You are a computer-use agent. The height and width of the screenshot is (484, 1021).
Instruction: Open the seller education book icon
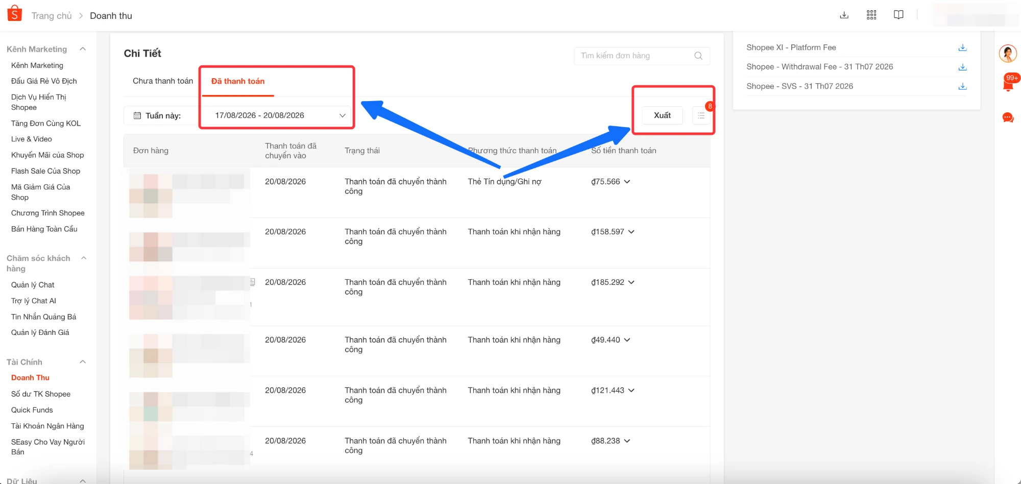[x=898, y=15]
